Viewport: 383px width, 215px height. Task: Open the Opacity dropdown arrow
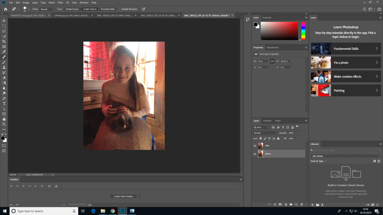(x=296, y=133)
